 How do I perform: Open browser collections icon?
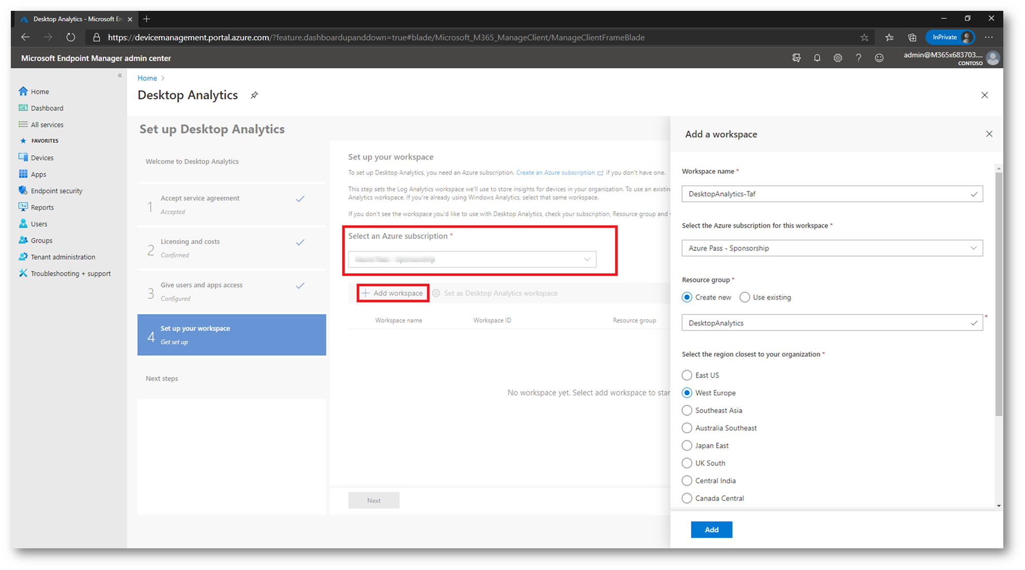(912, 37)
